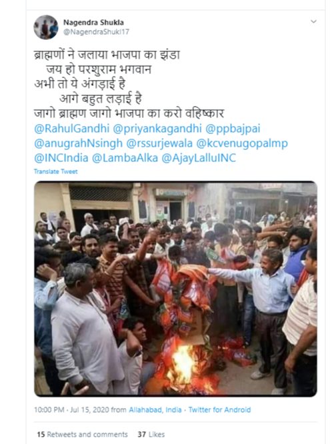Open the Allahabad, India location link
The image size is (336, 444).
point(155,410)
